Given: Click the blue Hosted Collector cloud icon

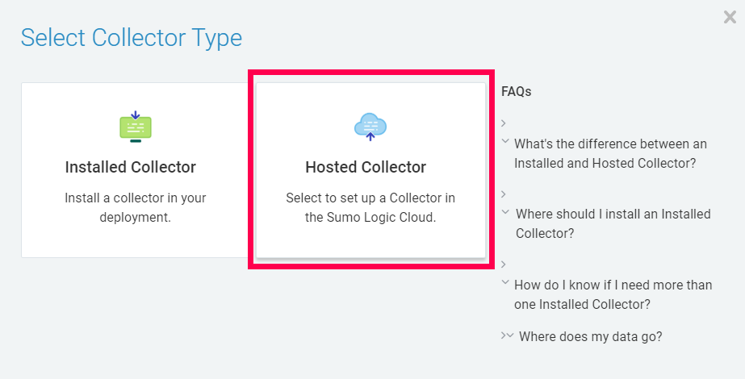Looking at the screenshot, I should 370,127.
